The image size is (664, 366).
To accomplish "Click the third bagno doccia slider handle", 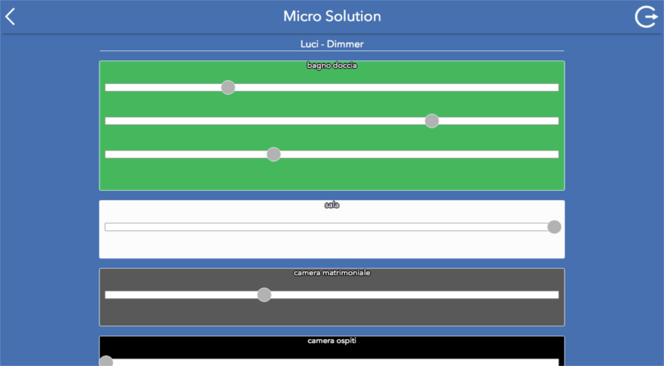I will [x=274, y=154].
